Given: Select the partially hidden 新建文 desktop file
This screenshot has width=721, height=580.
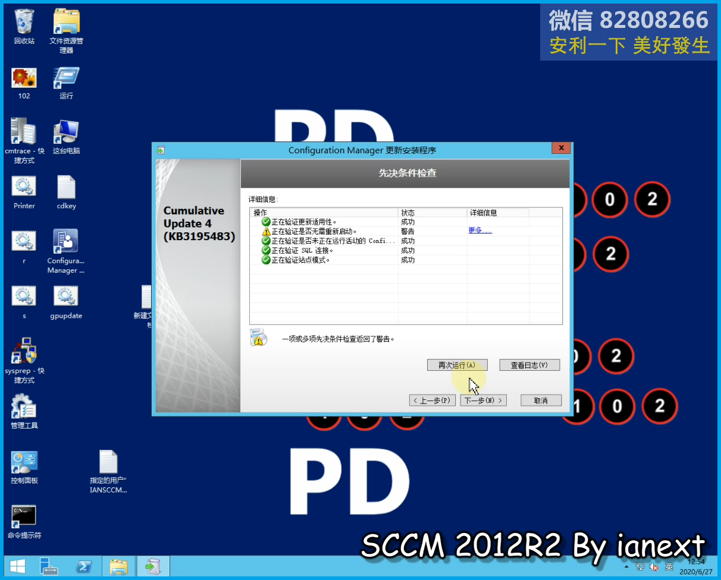Looking at the screenshot, I should click(x=143, y=307).
